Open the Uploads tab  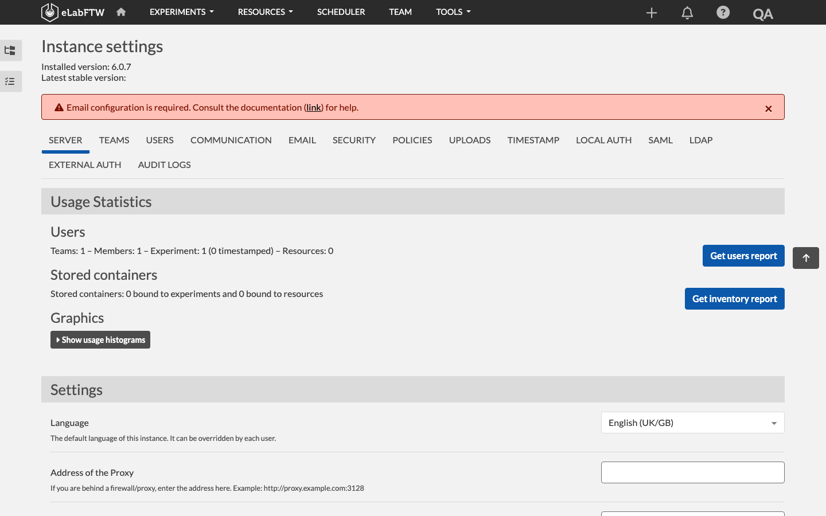click(x=470, y=140)
